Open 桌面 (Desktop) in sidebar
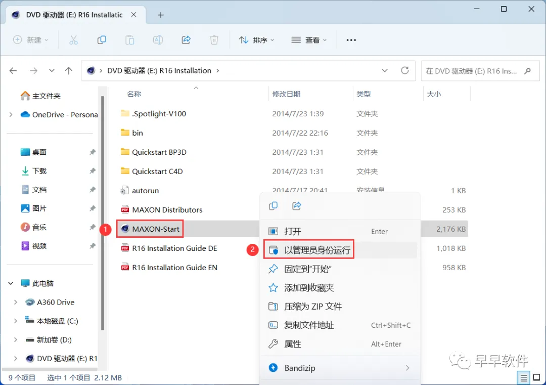546x385 pixels. coord(33,152)
